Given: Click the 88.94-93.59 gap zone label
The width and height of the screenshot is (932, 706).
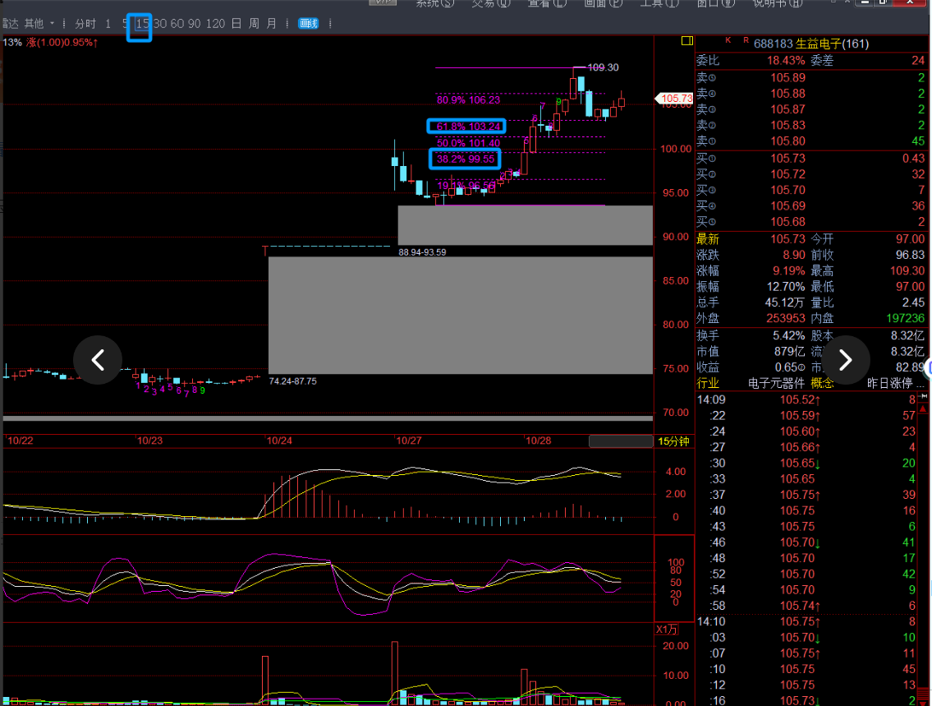Looking at the screenshot, I should click(x=422, y=252).
